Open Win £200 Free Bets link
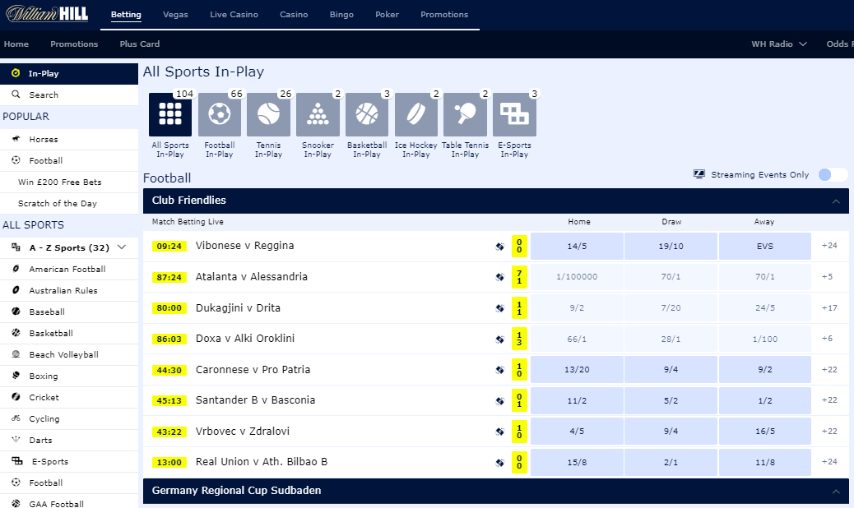 coord(60,182)
